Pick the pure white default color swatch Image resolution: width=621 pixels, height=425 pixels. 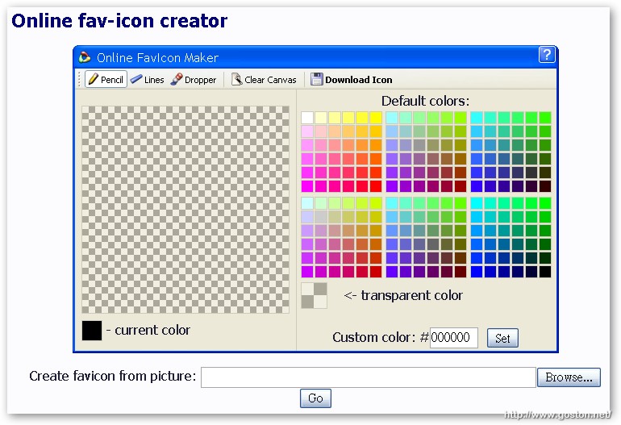pos(307,118)
